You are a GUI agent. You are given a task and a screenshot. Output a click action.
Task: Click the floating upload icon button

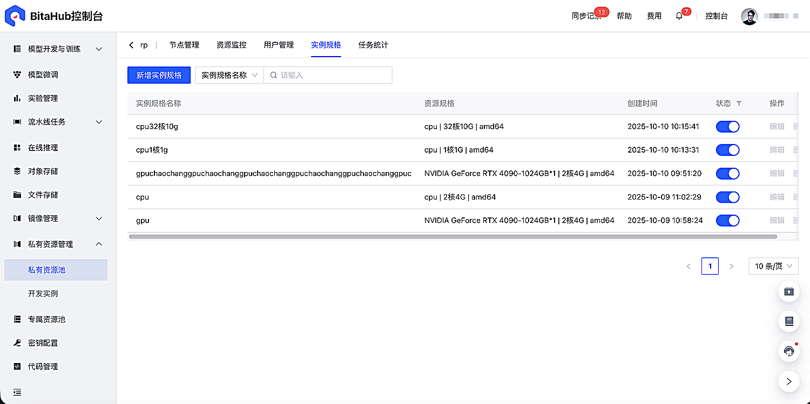(x=789, y=292)
